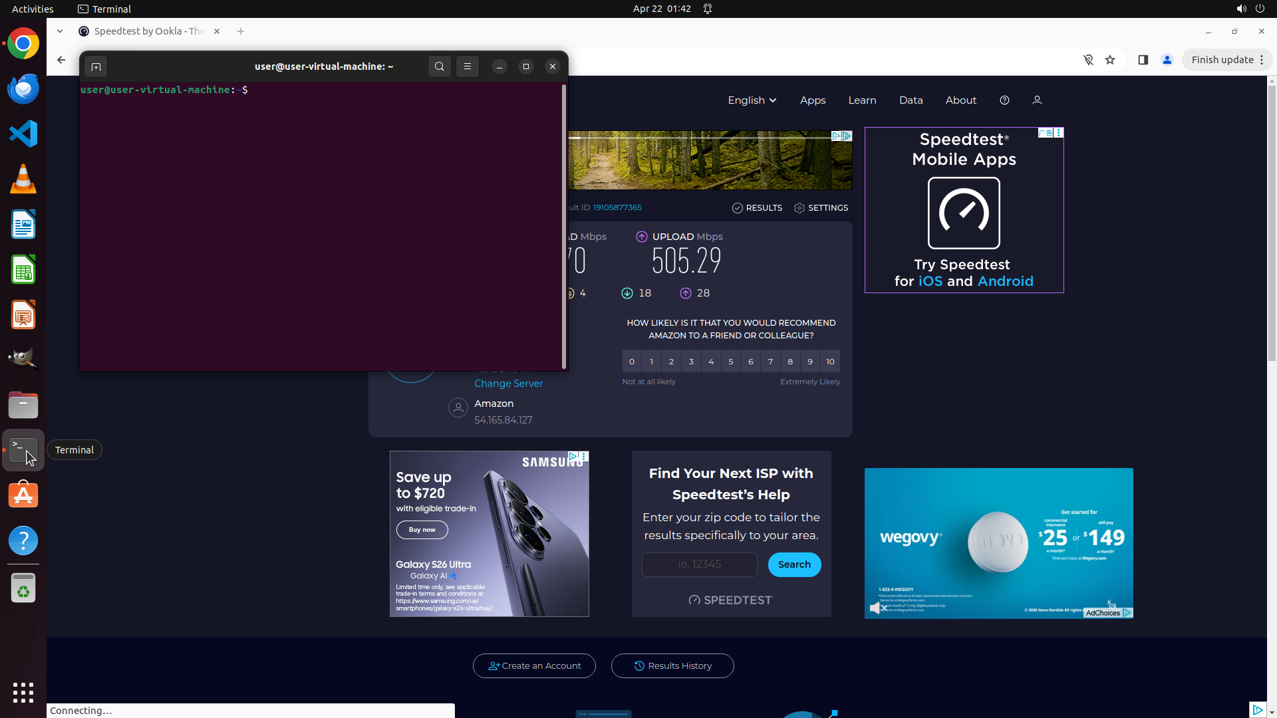Toggle the Chrome side panel icon
The height and width of the screenshot is (718, 1277).
[1143, 60]
